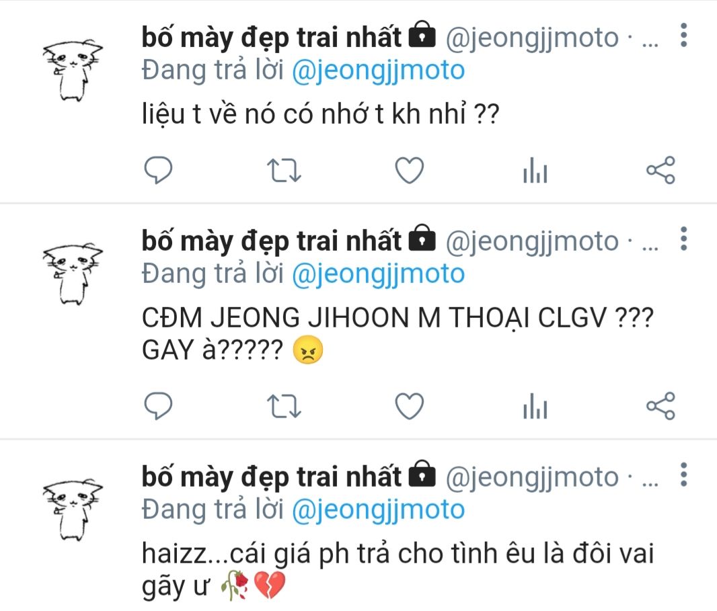Like the first tweet
The height and width of the screenshot is (611, 717).
point(409,170)
